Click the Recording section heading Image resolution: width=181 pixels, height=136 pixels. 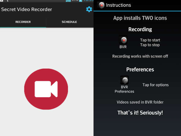click(140, 30)
